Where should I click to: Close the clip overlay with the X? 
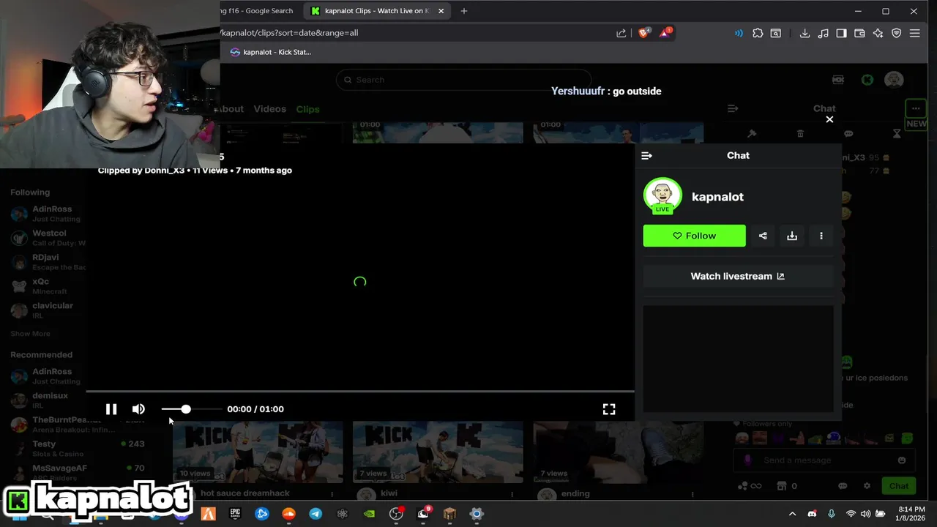(x=829, y=119)
